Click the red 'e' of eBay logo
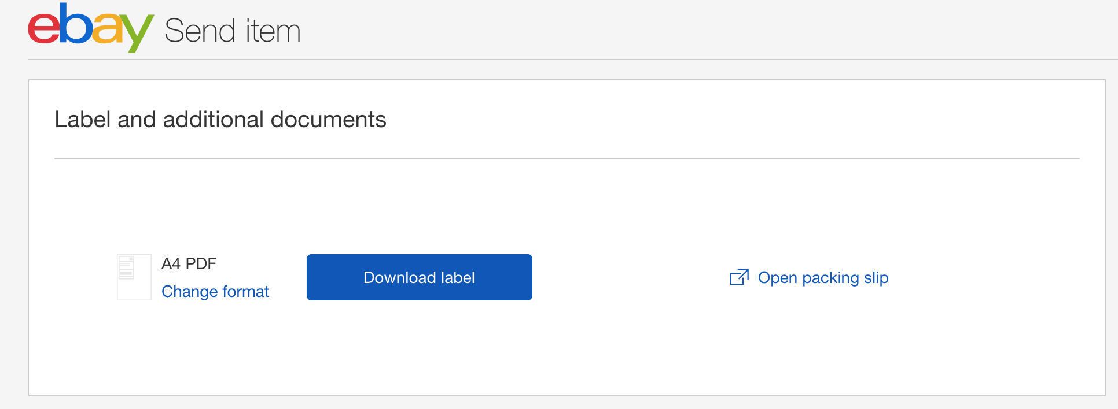This screenshot has height=409, width=1118. [43, 29]
